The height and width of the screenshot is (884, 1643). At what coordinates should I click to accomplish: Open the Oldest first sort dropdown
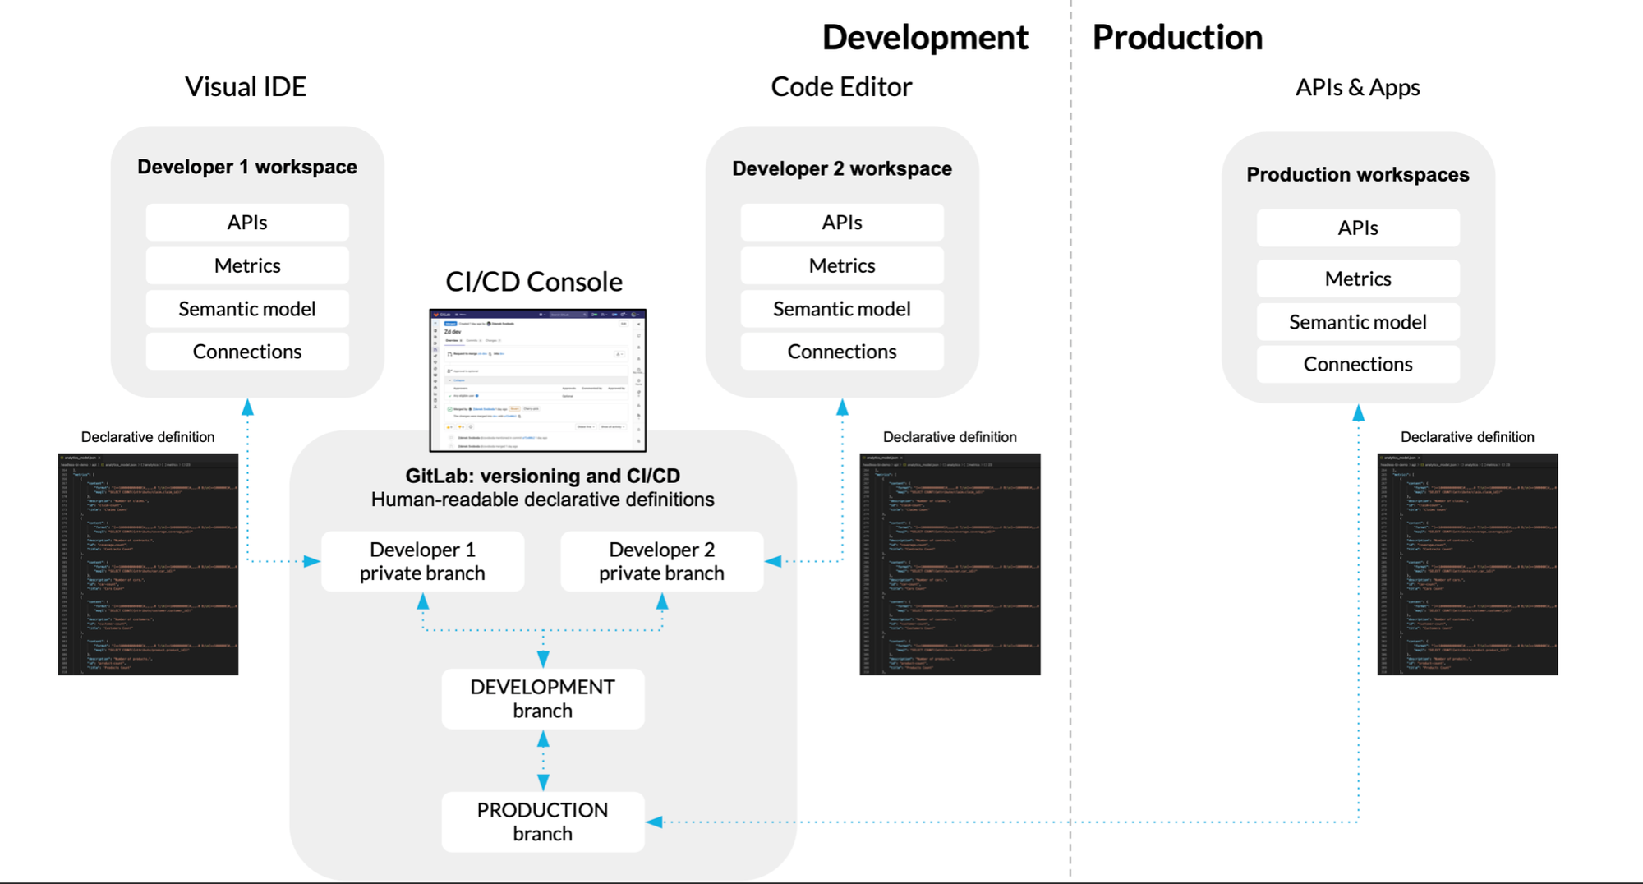point(586,427)
